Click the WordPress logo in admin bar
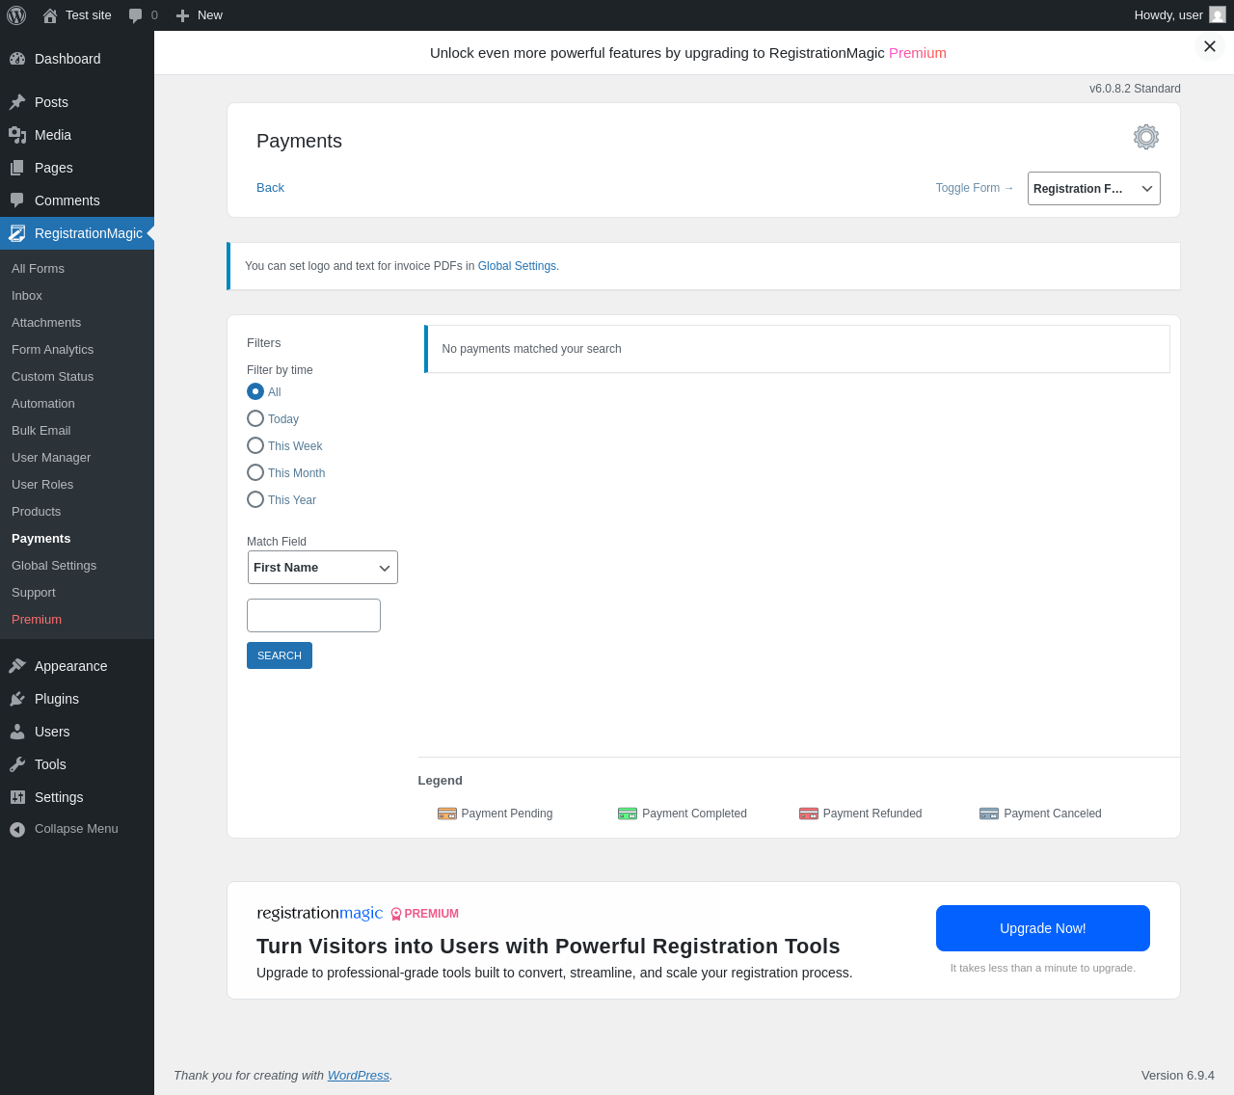Screen dimensions: 1234x1095 (16, 15)
